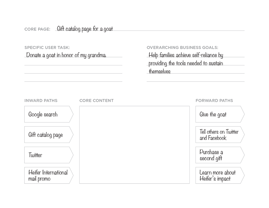Click the third blank Specific User Task line
269x208 pixels.
(x=73, y=71)
